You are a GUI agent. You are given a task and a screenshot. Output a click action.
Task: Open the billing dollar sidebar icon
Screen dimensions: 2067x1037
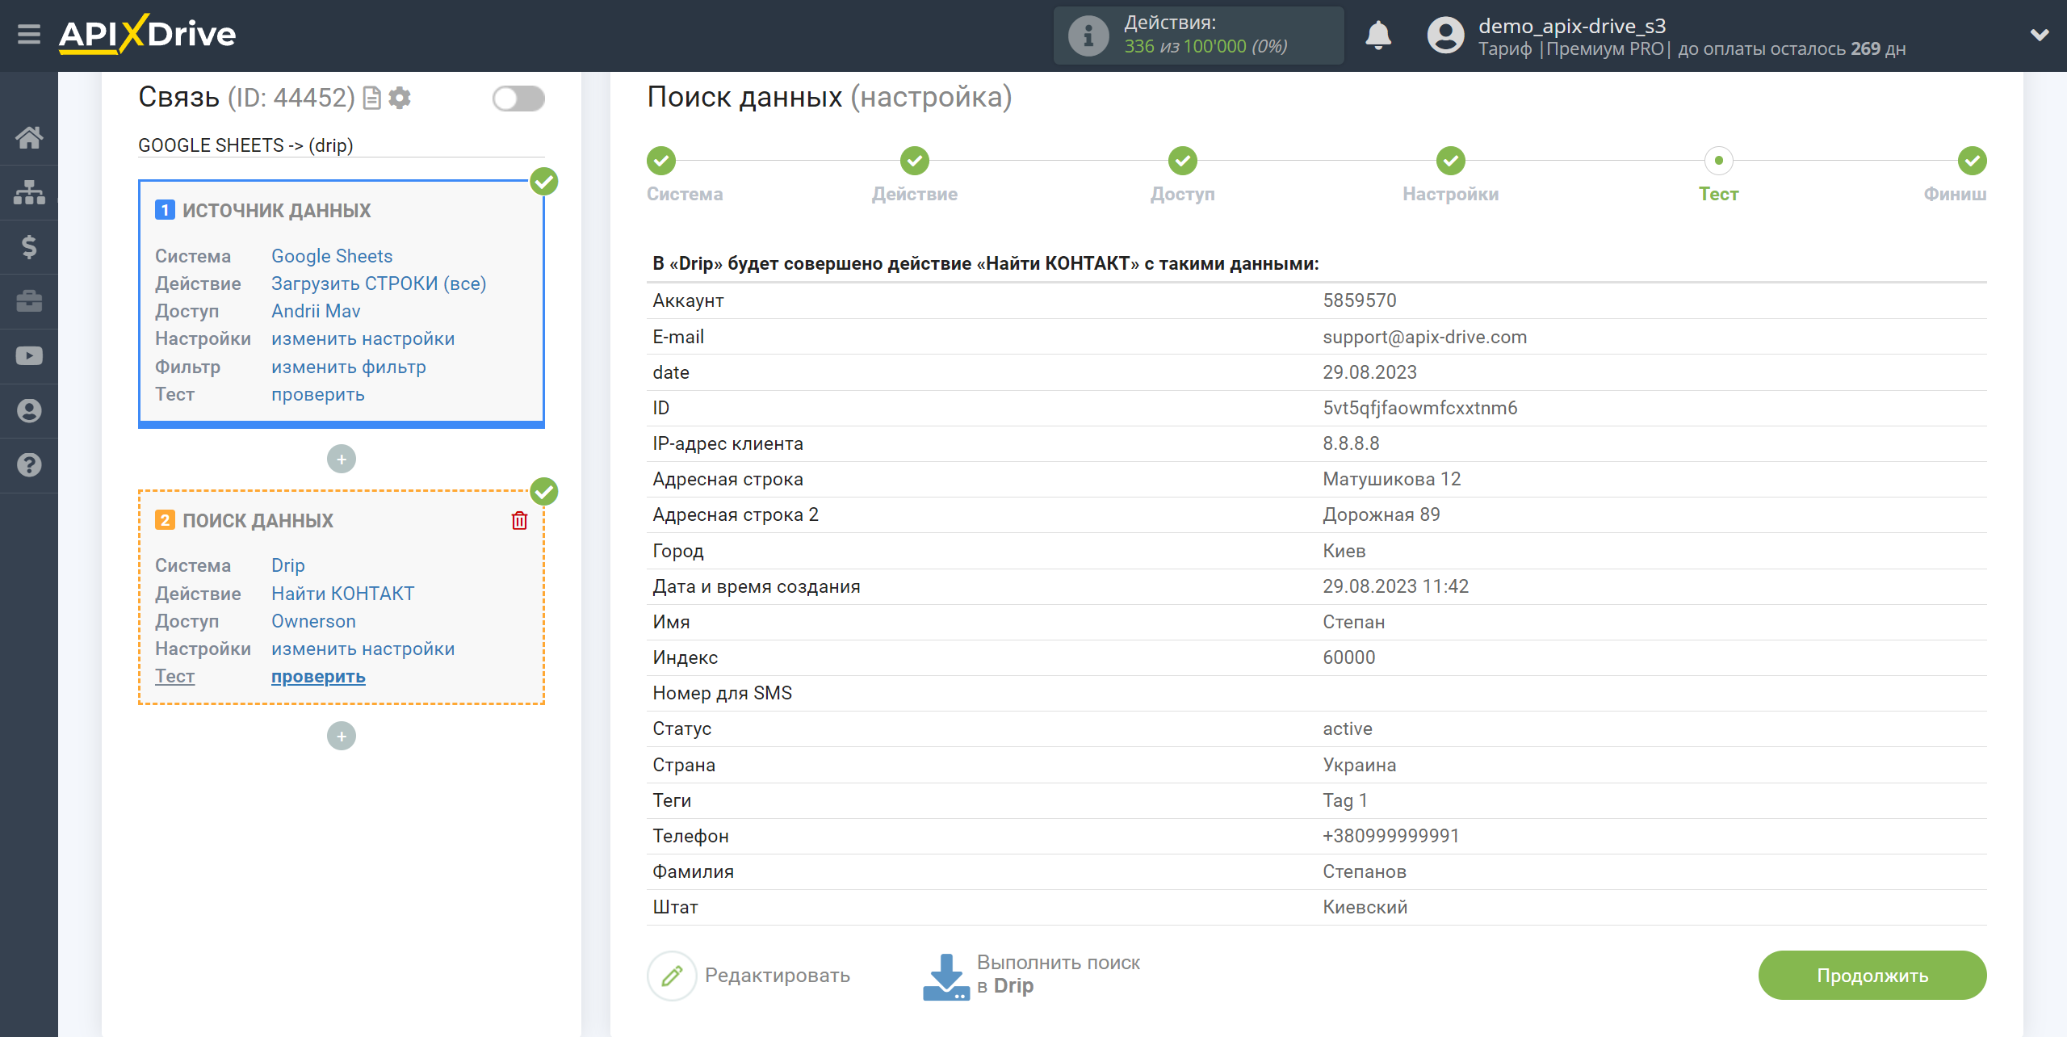29,246
